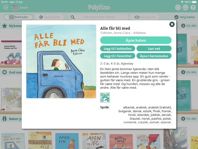Open the help question mark icon
This screenshot has height=149, width=198.
click(193, 7)
